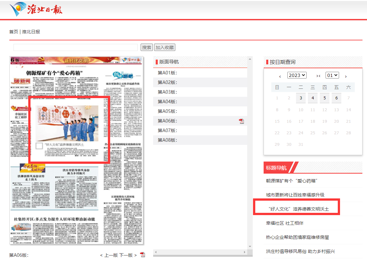The width and height of the screenshot is (367, 259).
Task: Focus the search text box
Action: (x=75, y=47)
